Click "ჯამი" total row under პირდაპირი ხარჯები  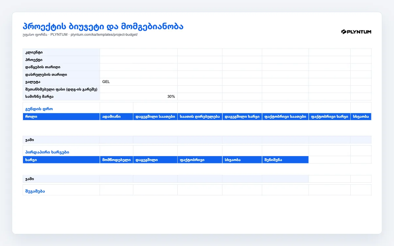166,179
